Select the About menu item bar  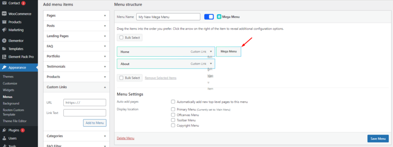click(x=166, y=64)
